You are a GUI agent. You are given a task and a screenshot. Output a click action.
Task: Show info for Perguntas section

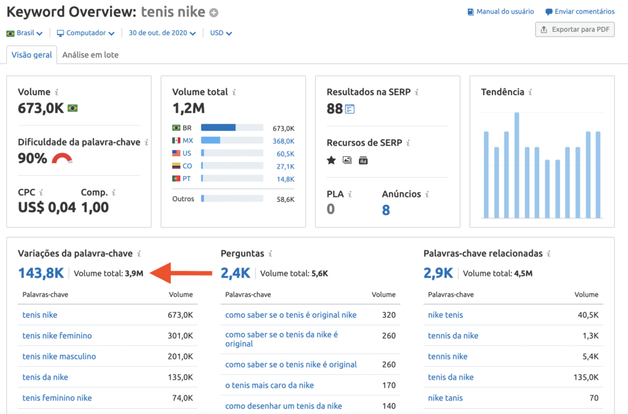[x=270, y=254]
